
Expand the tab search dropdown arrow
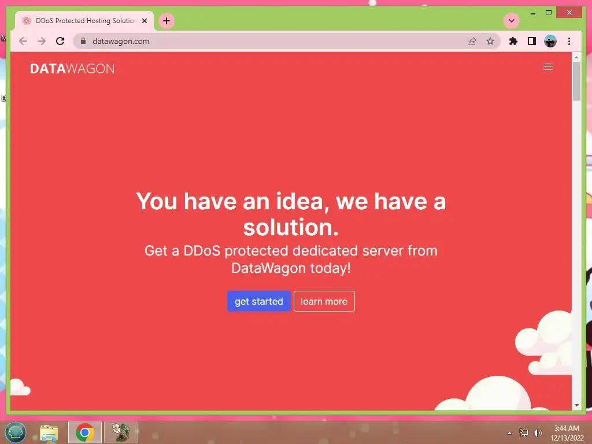pyautogui.click(x=512, y=21)
